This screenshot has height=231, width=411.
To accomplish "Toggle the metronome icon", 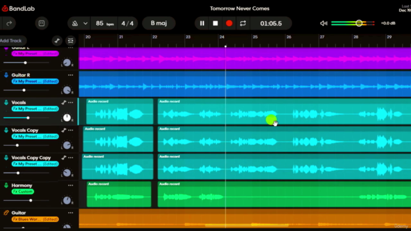I will click(x=74, y=23).
